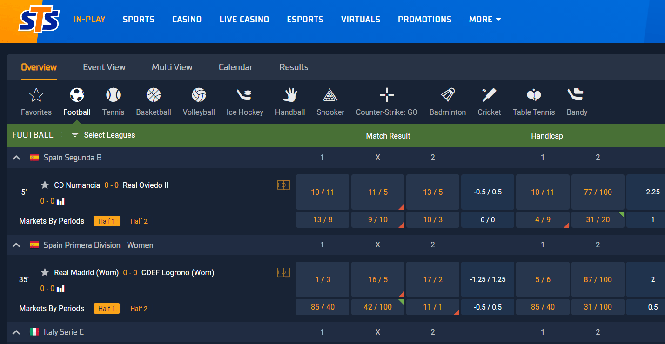665x344 pixels.
Task: Toggle Half 1 for Real Madrid (Wom) match
Action: pyautogui.click(x=107, y=308)
